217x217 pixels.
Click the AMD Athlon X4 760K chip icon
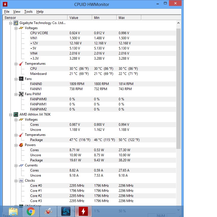point(16,114)
